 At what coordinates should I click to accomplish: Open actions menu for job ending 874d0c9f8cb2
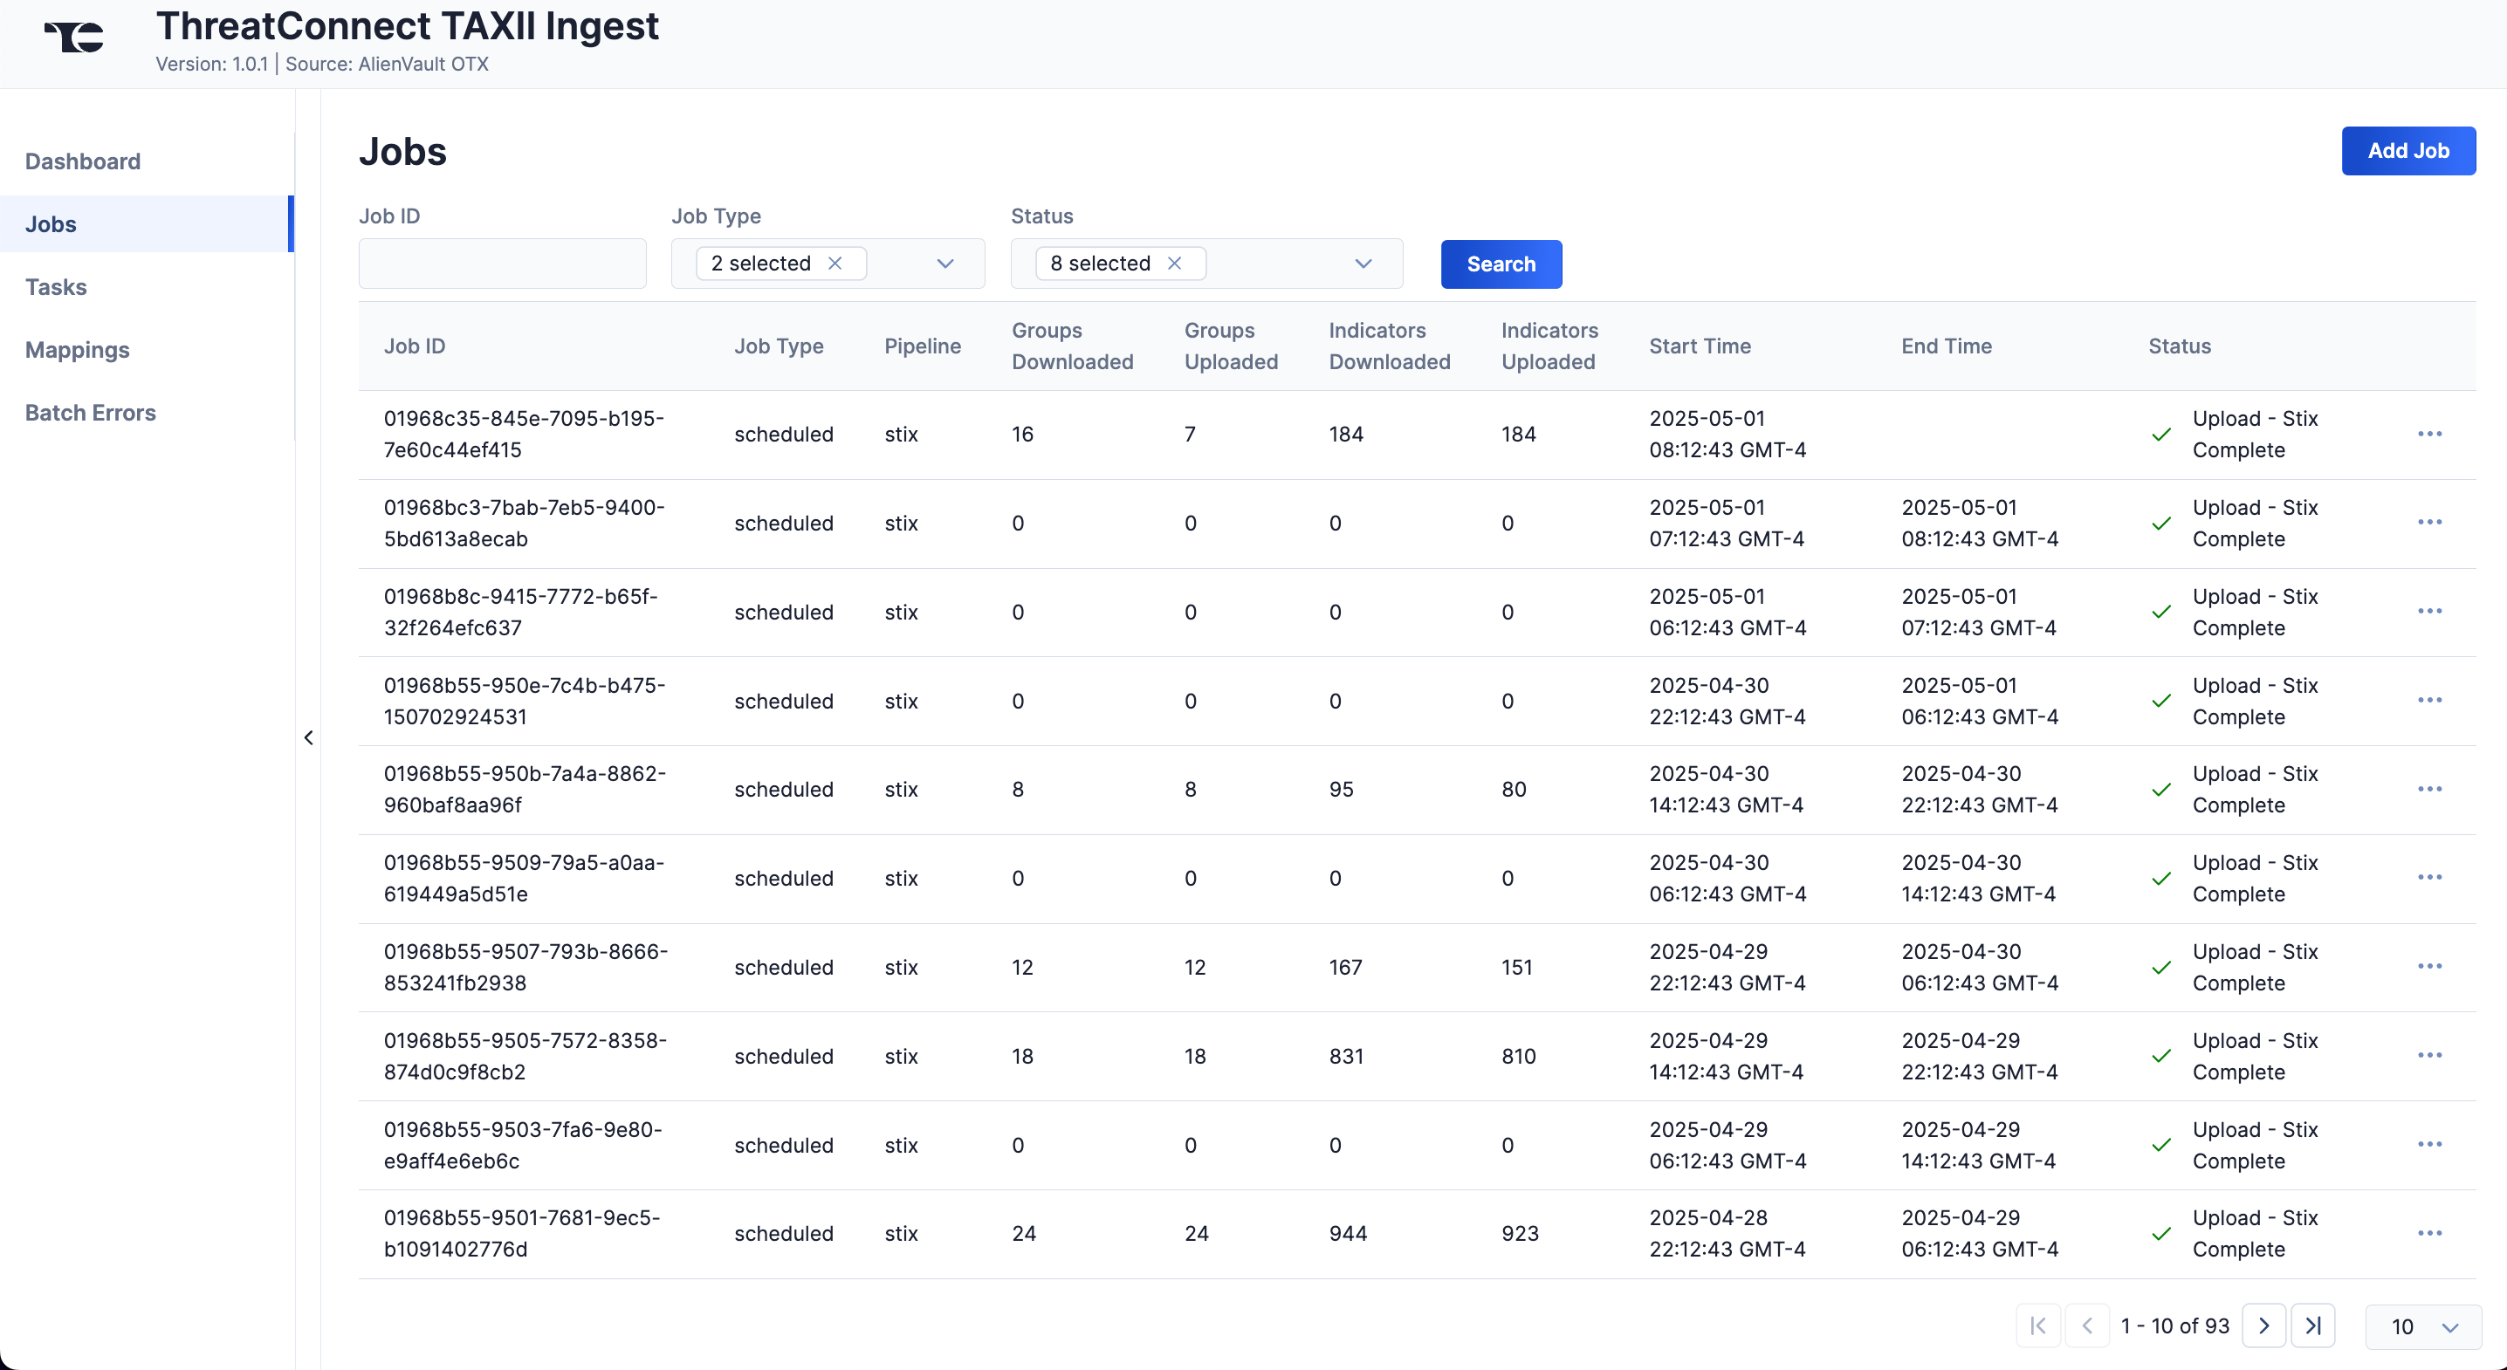coord(2429,1056)
